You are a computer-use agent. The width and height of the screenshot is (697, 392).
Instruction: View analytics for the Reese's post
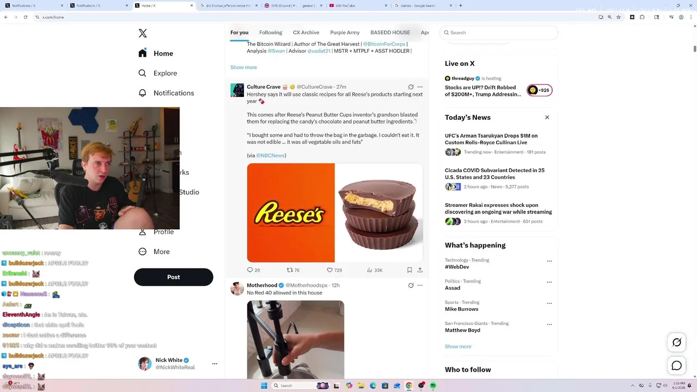pyautogui.click(x=375, y=270)
